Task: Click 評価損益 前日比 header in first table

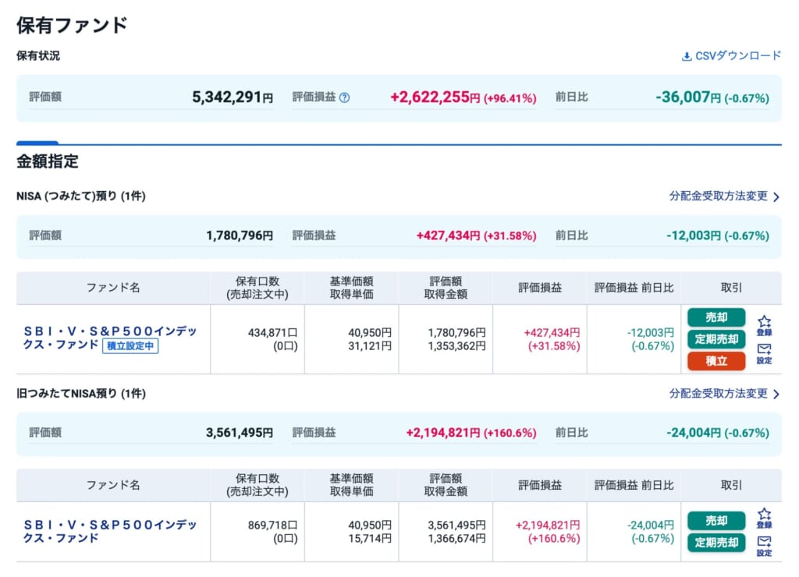Action: click(x=634, y=288)
